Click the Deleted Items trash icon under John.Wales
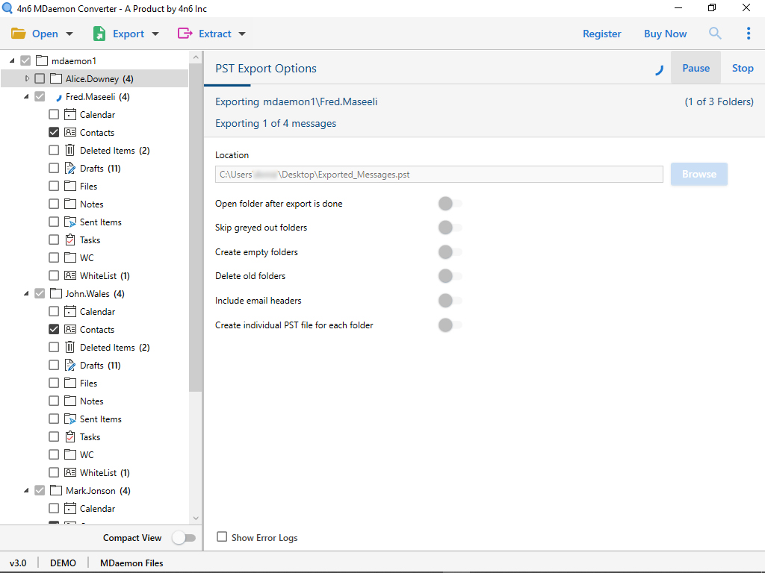The height and width of the screenshot is (573, 765). click(70, 348)
